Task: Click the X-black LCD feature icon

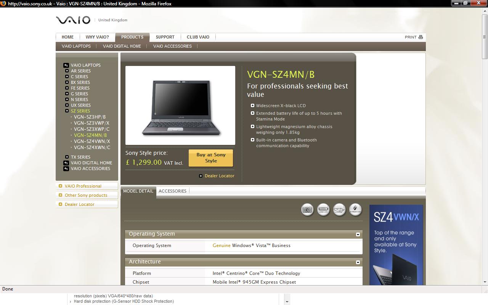Action: coord(355,209)
